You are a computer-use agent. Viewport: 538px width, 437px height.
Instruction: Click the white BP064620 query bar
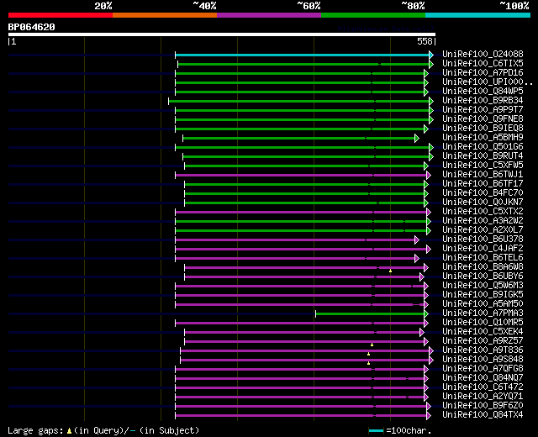pos(222,34)
